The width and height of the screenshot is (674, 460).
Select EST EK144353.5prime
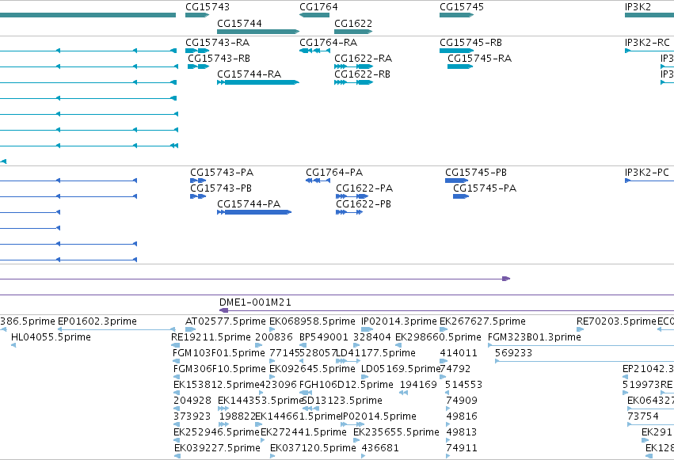click(223, 409)
